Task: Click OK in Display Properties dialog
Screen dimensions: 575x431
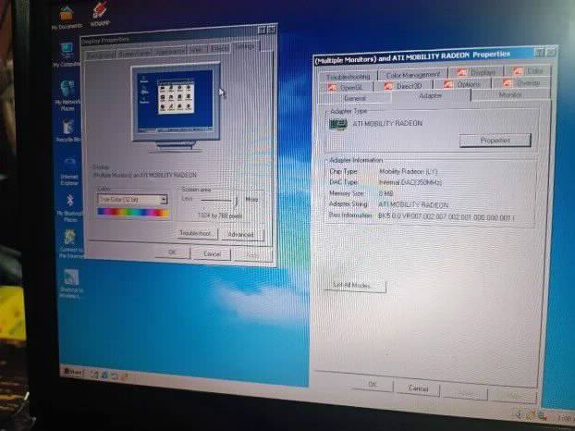Action: click(172, 252)
